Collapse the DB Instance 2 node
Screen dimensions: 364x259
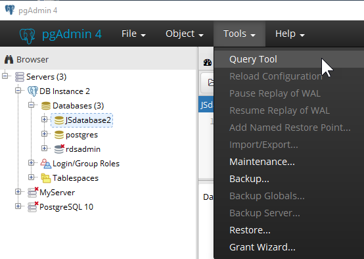click(18, 90)
